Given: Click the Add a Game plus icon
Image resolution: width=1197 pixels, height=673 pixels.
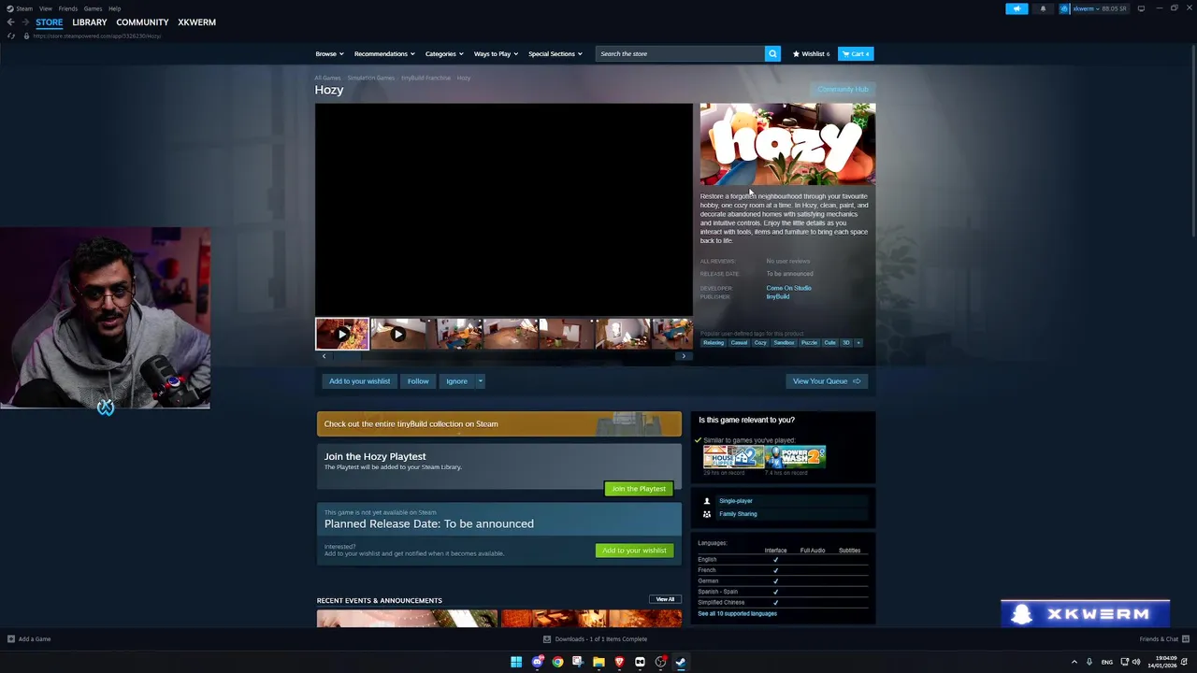Looking at the screenshot, I should (11, 639).
